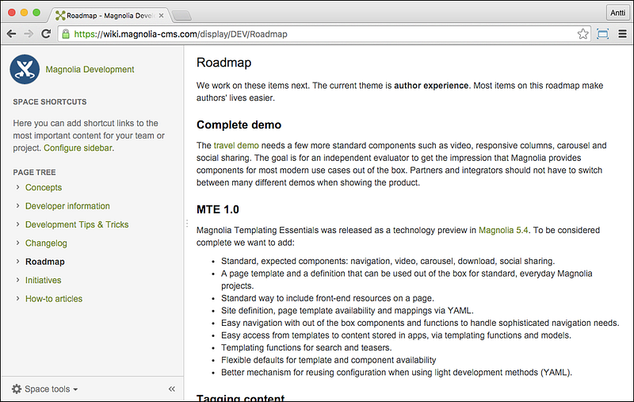Click the URL address bar

pyautogui.click(x=323, y=34)
